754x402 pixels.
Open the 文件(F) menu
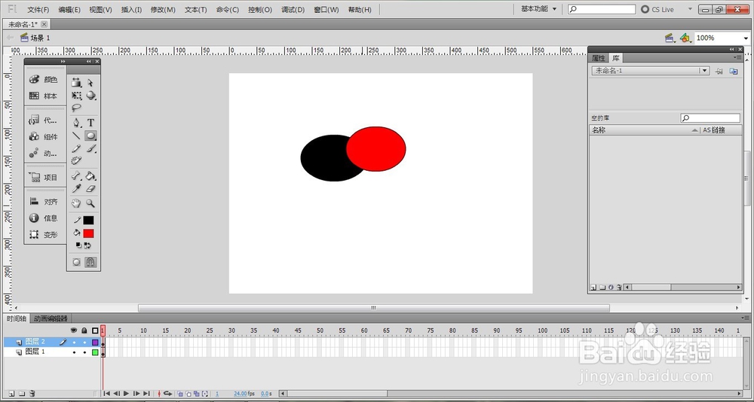point(38,10)
